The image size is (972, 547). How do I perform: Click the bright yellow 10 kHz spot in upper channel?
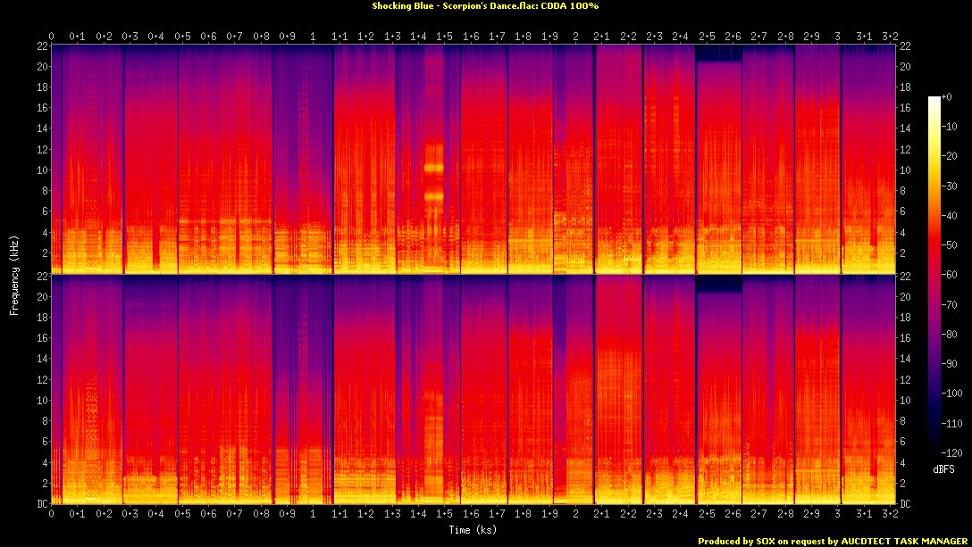pos(434,167)
